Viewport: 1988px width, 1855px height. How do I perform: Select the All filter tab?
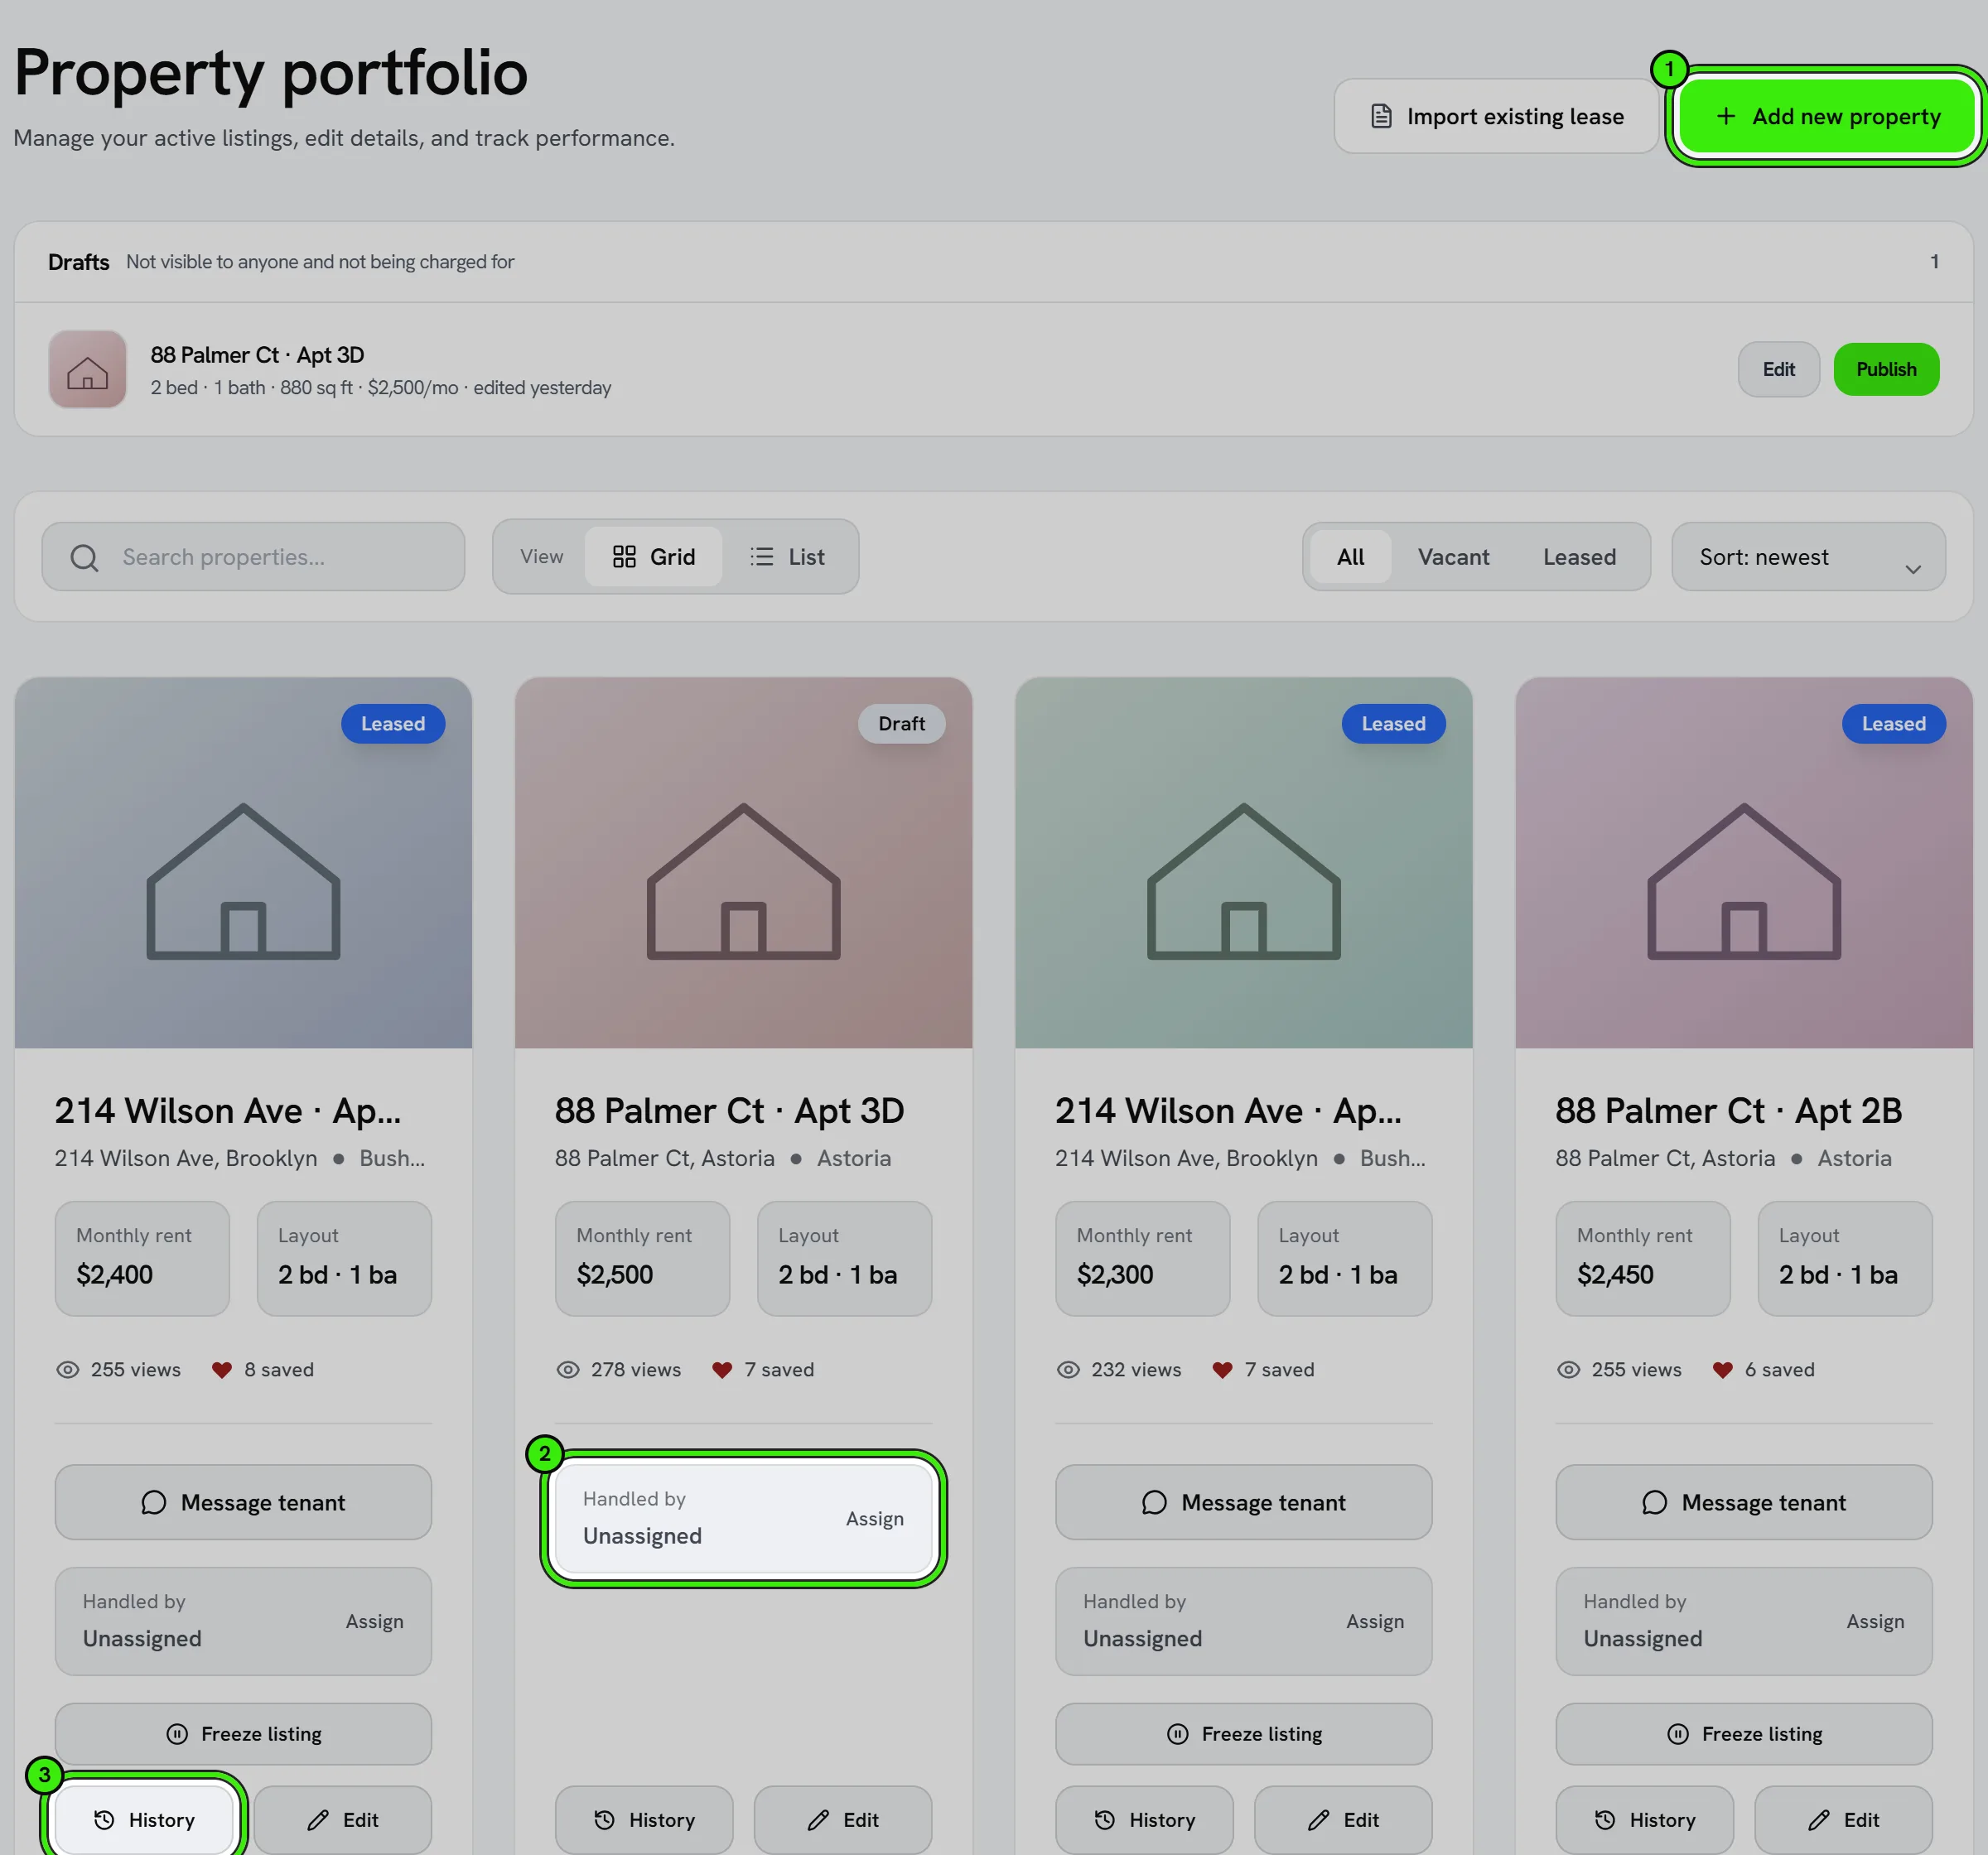coord(1350,556)
